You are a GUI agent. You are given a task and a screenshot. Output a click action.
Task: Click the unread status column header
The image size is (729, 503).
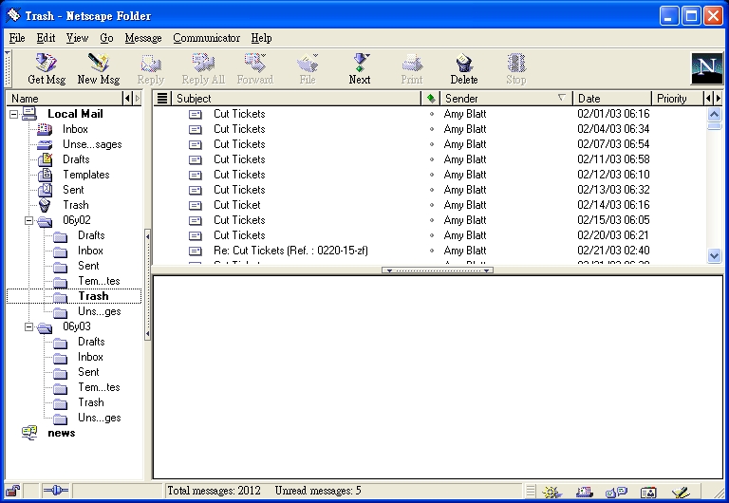click(432, 98)
